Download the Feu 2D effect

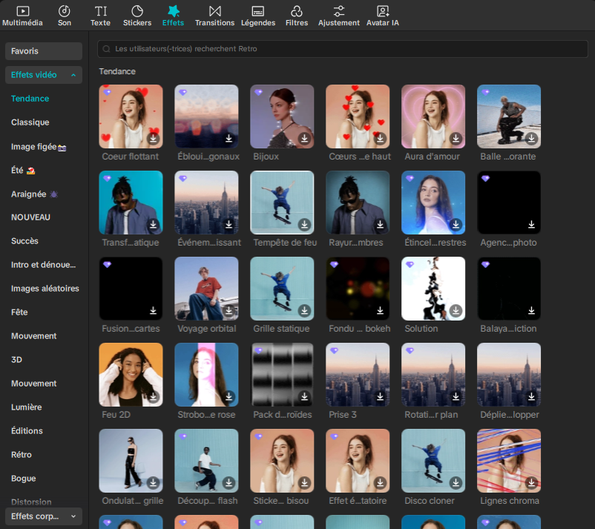pos(154,397)
